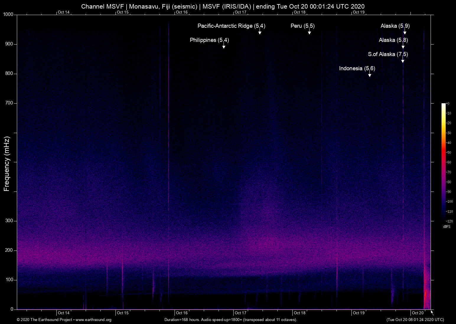Click the Peru (5.5) event label text
The image size is (456, 324).
(x=302, y=26)
